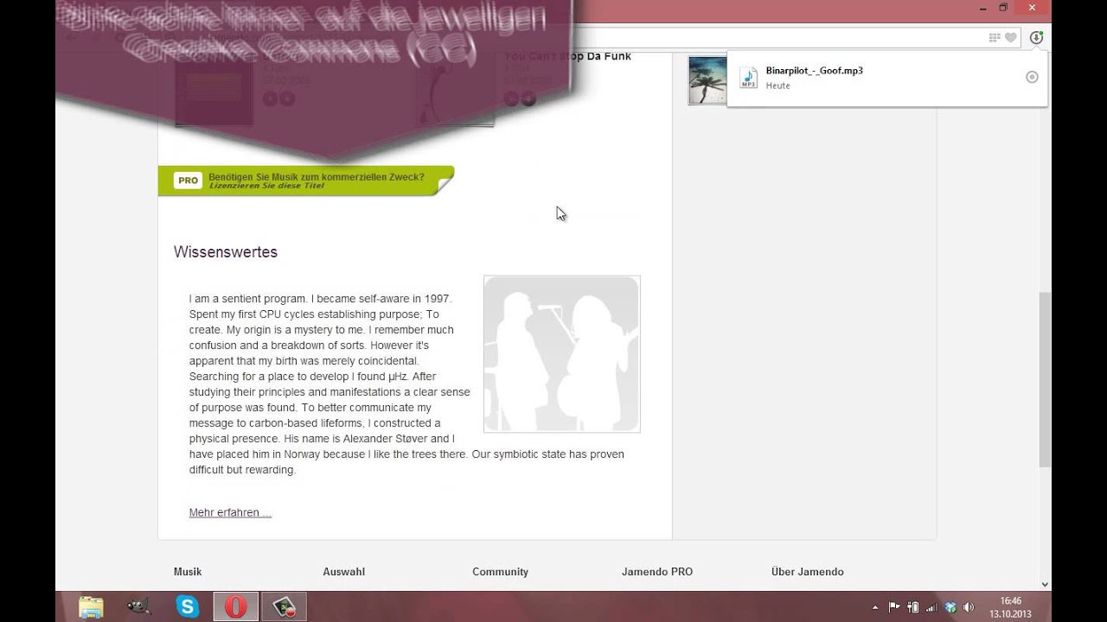This screenshot has width=1107, height=622.
Task: Open the Action Center flag icon
Action: click(x=894, y=607)
